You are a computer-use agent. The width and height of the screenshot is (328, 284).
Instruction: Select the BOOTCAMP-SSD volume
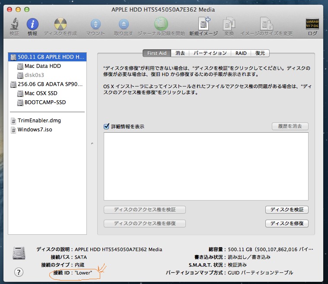(45, 102)
